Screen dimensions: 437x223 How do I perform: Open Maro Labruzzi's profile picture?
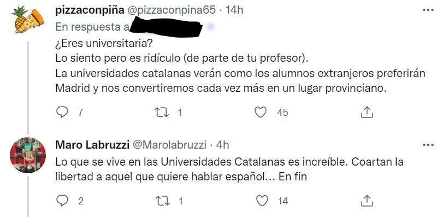pos(28,155)
